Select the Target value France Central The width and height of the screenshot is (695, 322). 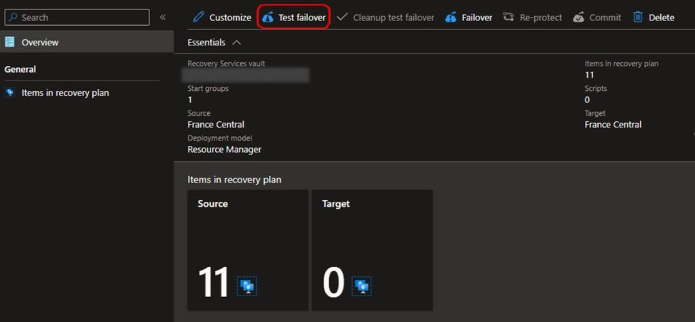[613, 125]
